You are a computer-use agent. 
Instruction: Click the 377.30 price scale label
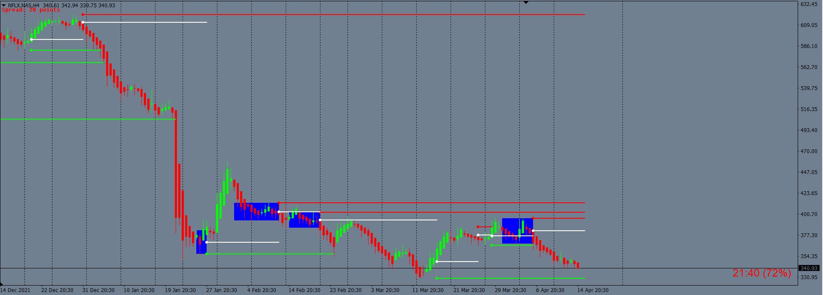point(809,235)
